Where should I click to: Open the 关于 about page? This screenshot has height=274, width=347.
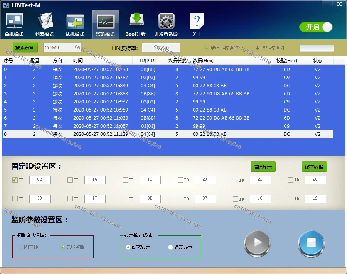click(197, 25)
